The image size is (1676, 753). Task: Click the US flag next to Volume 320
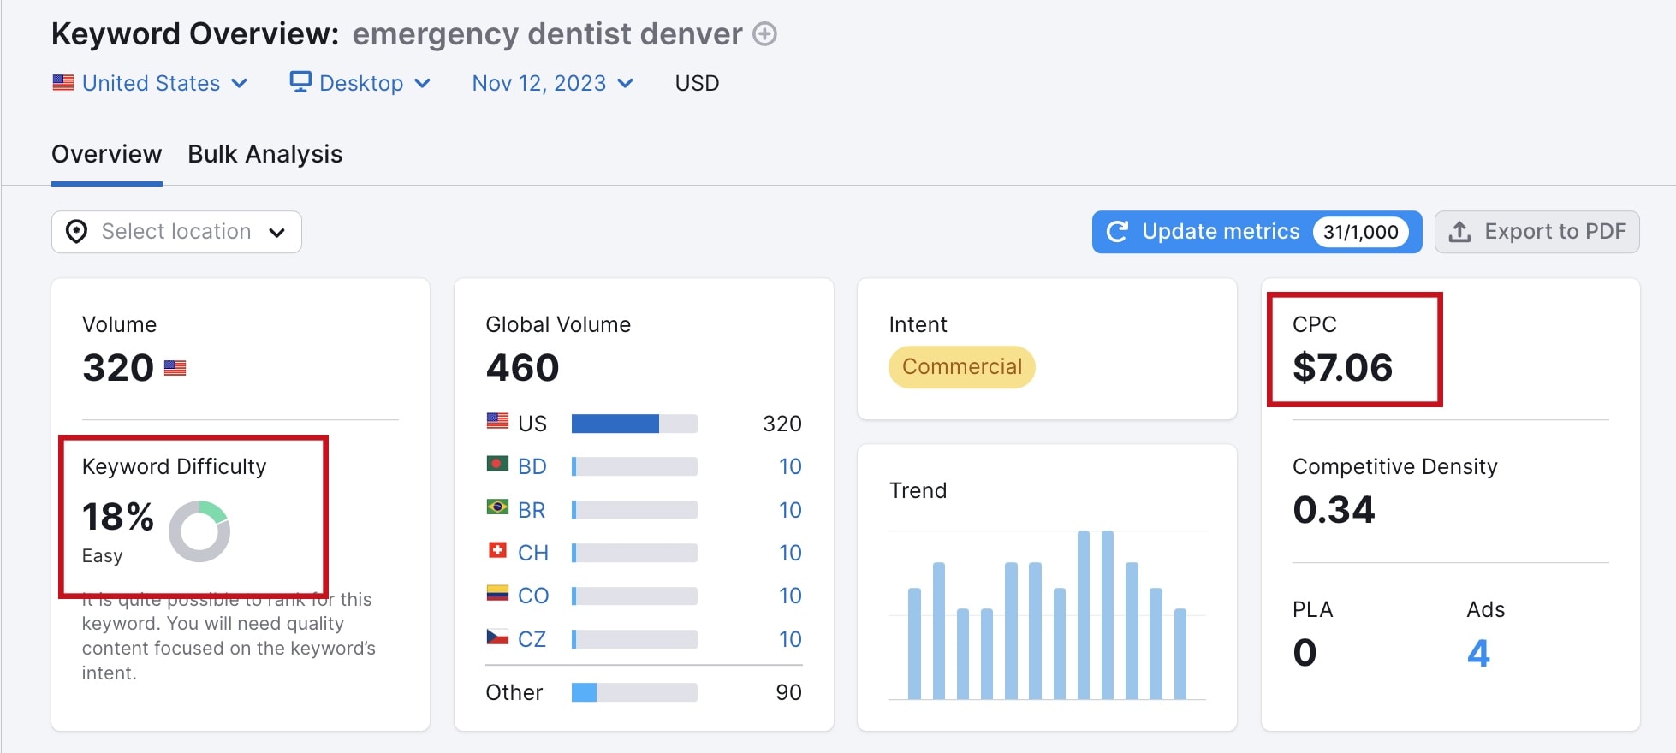(176, 367)
